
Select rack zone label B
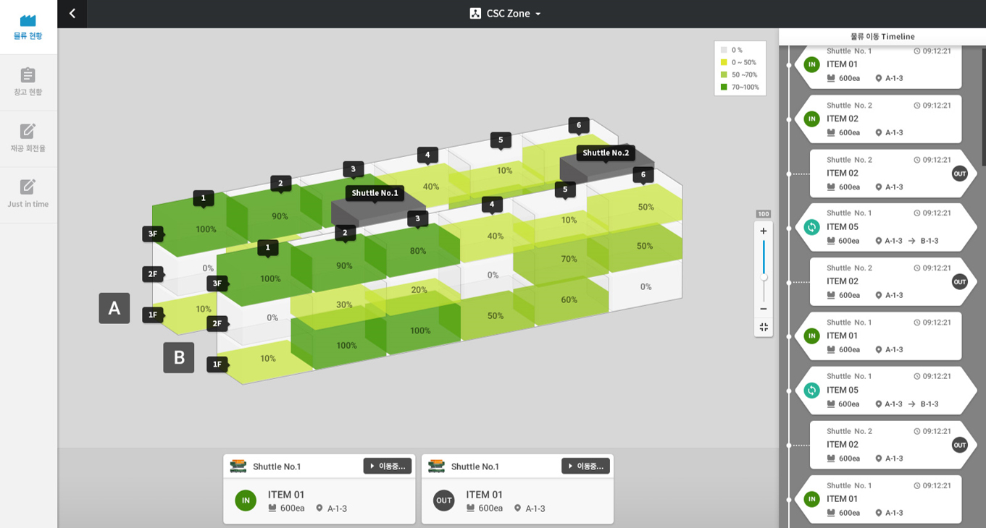179,357
